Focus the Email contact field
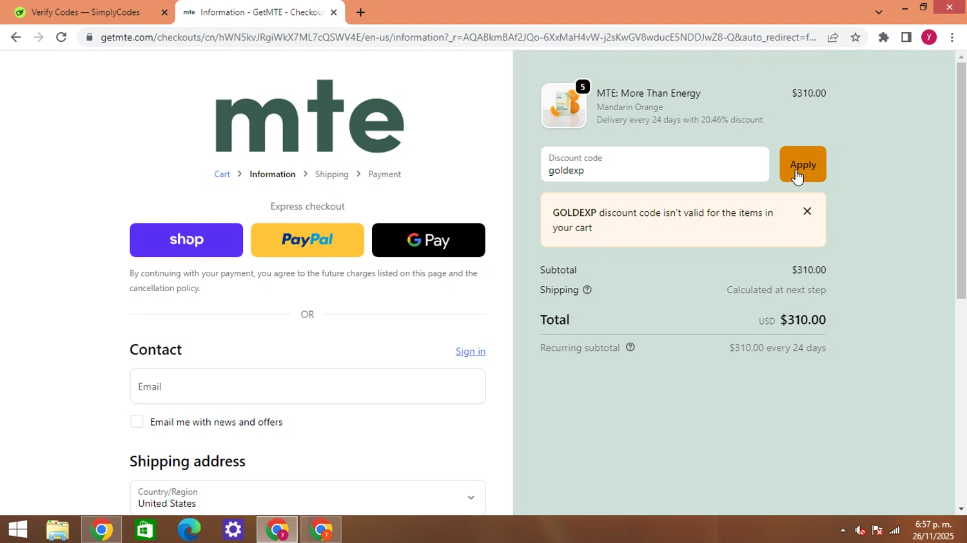The image size is (967, 543). point(308,386)
